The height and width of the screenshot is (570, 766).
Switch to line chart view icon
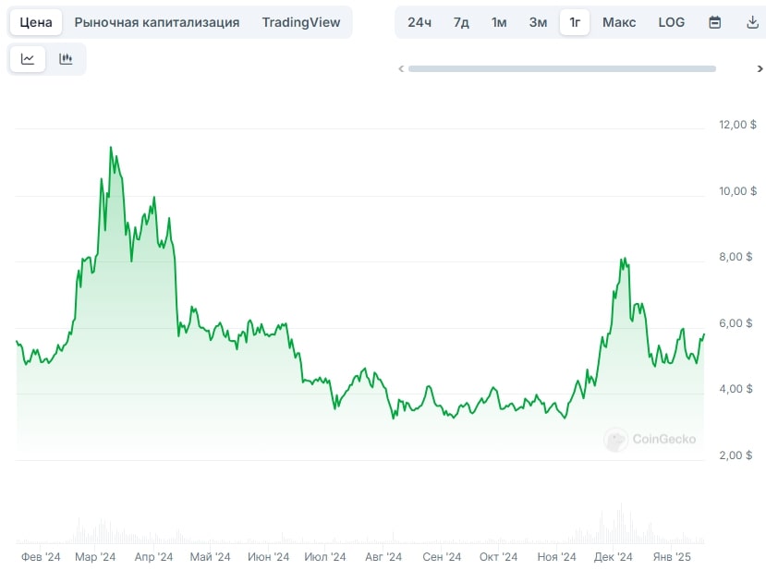pyautogui.click(x=28, y=59)
